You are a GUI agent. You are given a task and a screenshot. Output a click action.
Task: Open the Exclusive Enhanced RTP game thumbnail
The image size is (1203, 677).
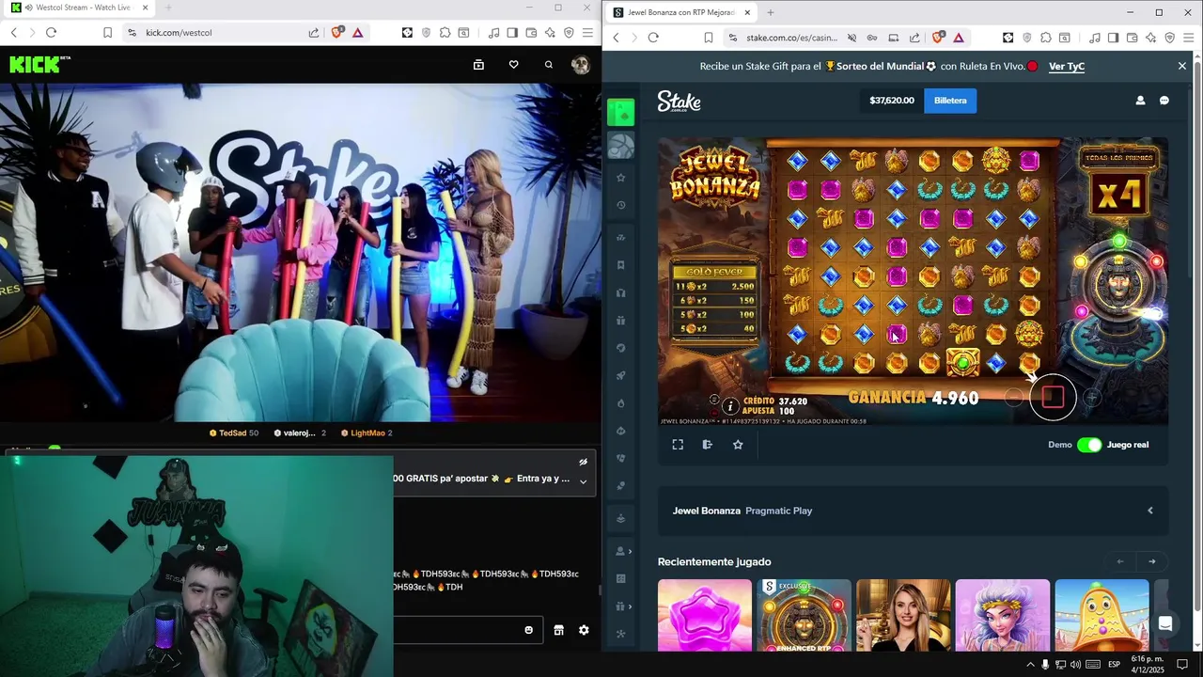(804, 615)
